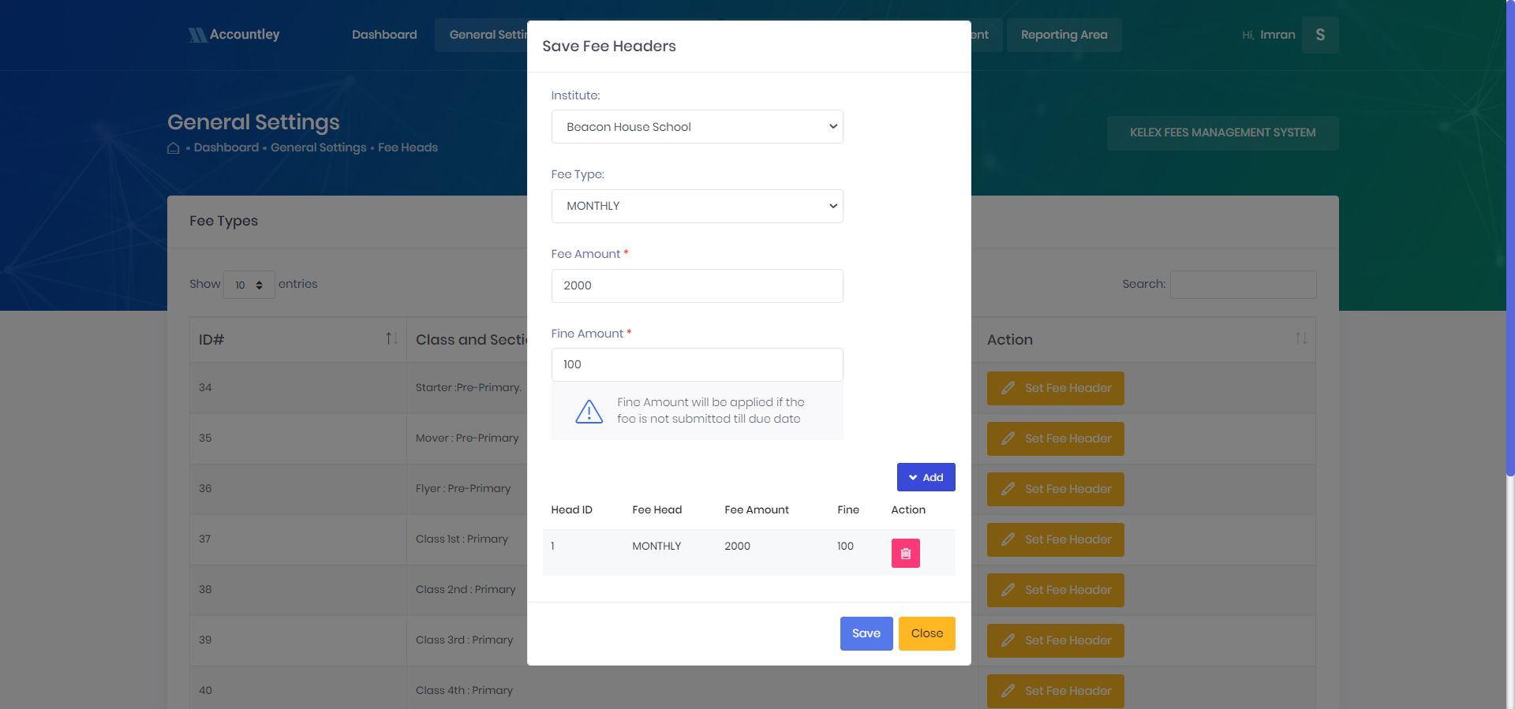The image size is (1515, 709).
Task: Click Kelex Fees Management System button
Action: tap(1222, 132)
